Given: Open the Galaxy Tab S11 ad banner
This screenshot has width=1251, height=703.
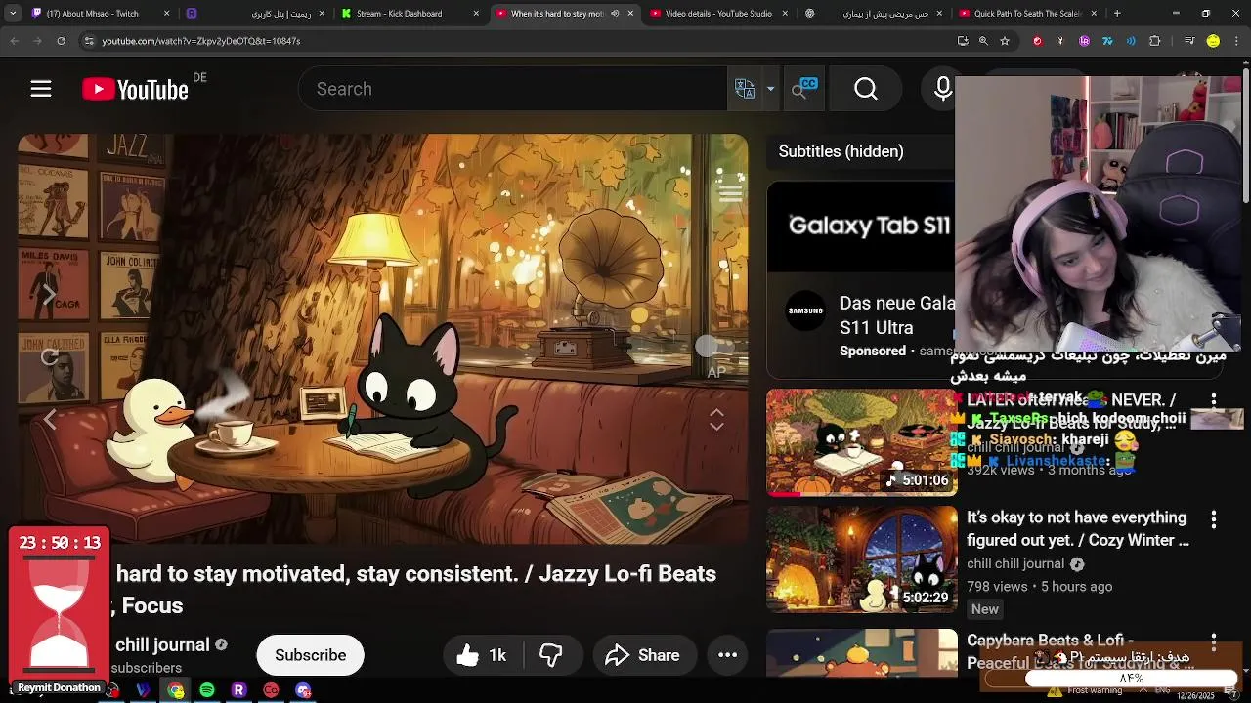Looking at the screenshot, I should coord(861,227).
